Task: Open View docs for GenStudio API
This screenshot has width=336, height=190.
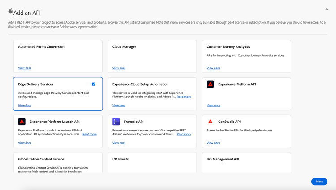Action: [213, 143]
